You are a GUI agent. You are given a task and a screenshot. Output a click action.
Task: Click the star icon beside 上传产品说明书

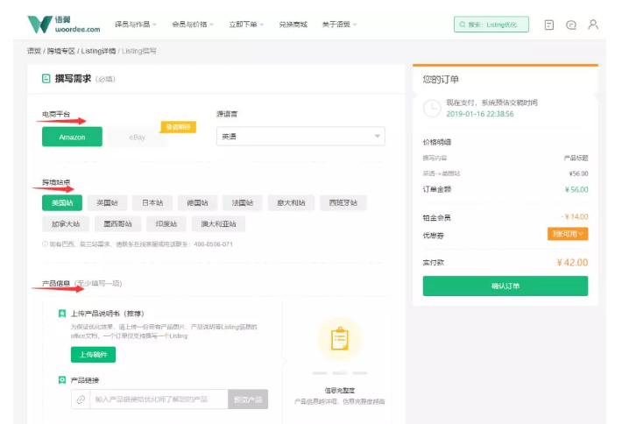pos(62,314)
